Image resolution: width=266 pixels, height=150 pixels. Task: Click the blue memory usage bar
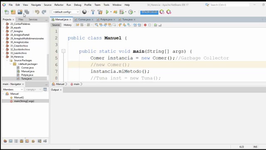point(149,12)
